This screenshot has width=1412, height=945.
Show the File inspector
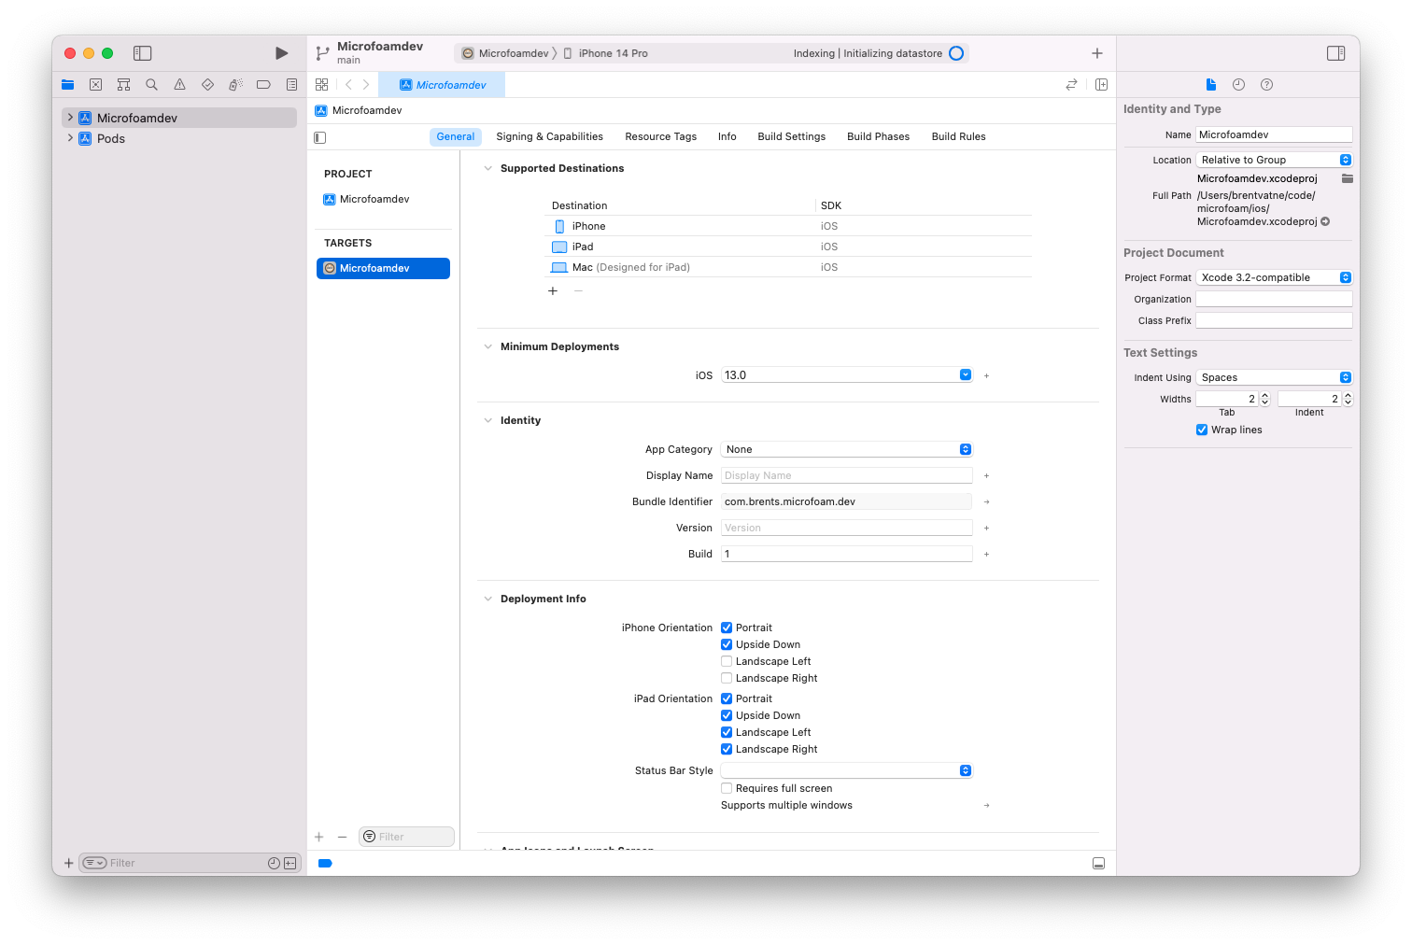click(1211, 85)
